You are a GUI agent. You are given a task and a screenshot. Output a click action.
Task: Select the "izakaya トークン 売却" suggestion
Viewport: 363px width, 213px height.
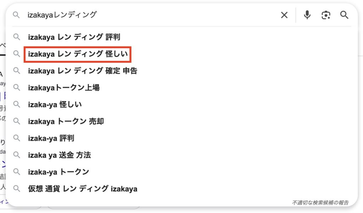coord(66,121)
